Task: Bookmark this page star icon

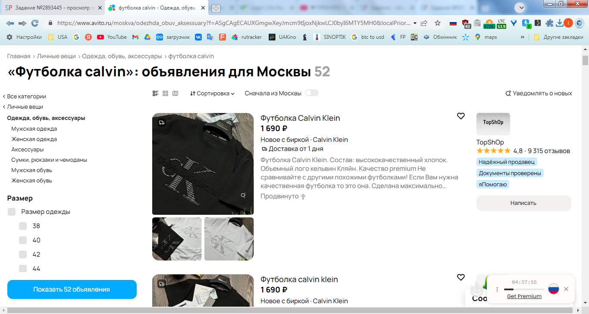Action: coord(438,23)
